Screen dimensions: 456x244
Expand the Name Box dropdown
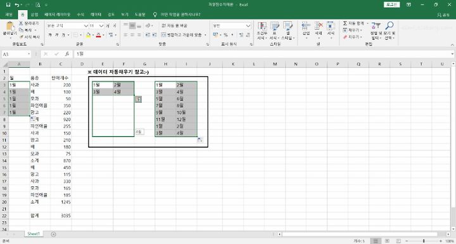[x=28, y=54]
